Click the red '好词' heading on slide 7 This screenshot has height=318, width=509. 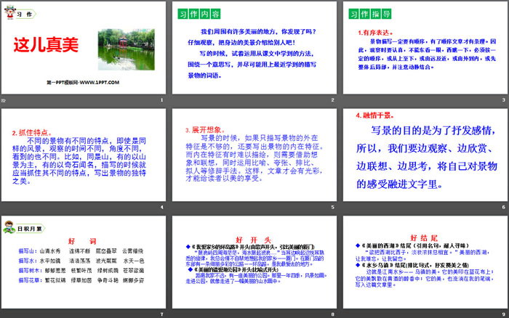coord(82,241)
